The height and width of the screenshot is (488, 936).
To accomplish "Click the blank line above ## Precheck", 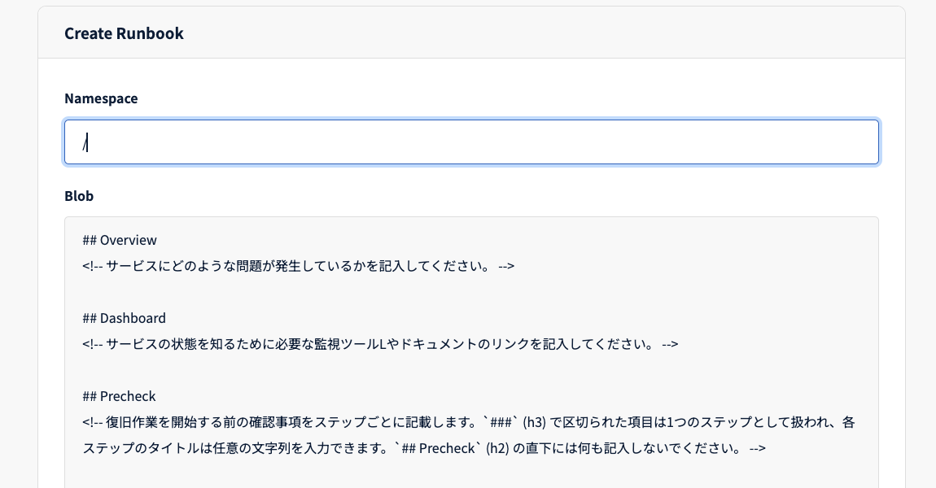I will tap(326, 370).
